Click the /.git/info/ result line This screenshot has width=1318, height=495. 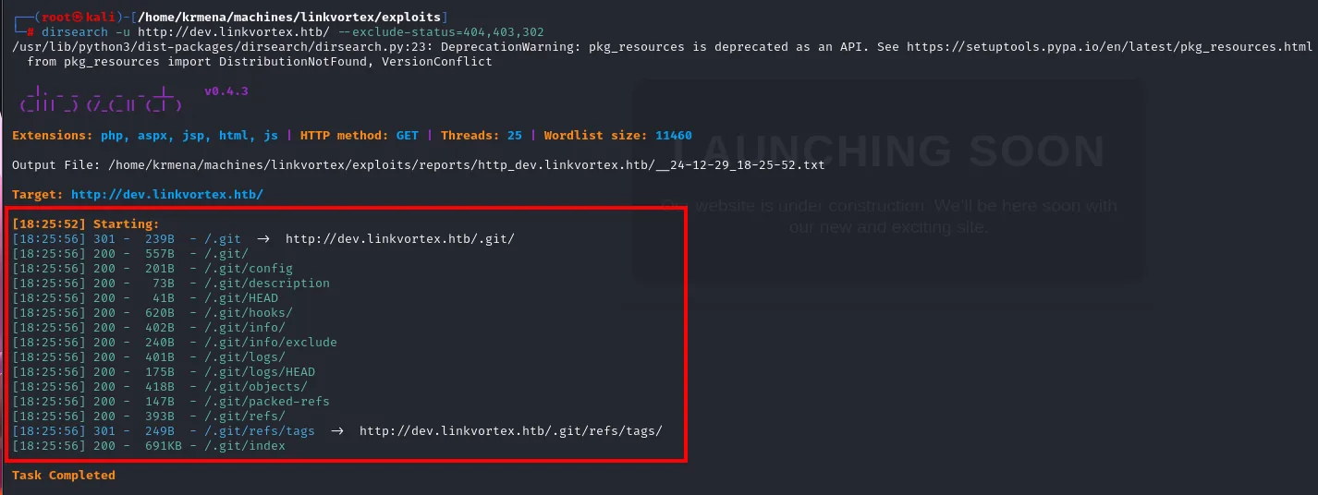[149, 328]
